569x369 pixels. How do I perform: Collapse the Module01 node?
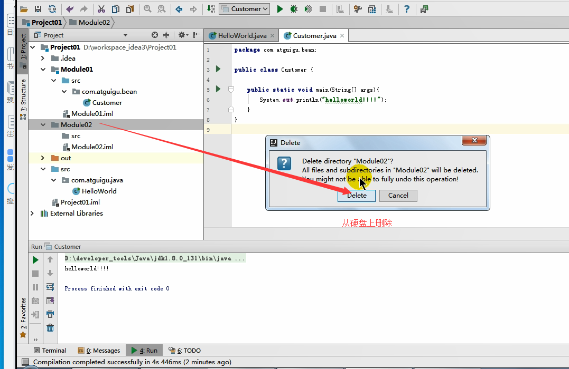43,69
